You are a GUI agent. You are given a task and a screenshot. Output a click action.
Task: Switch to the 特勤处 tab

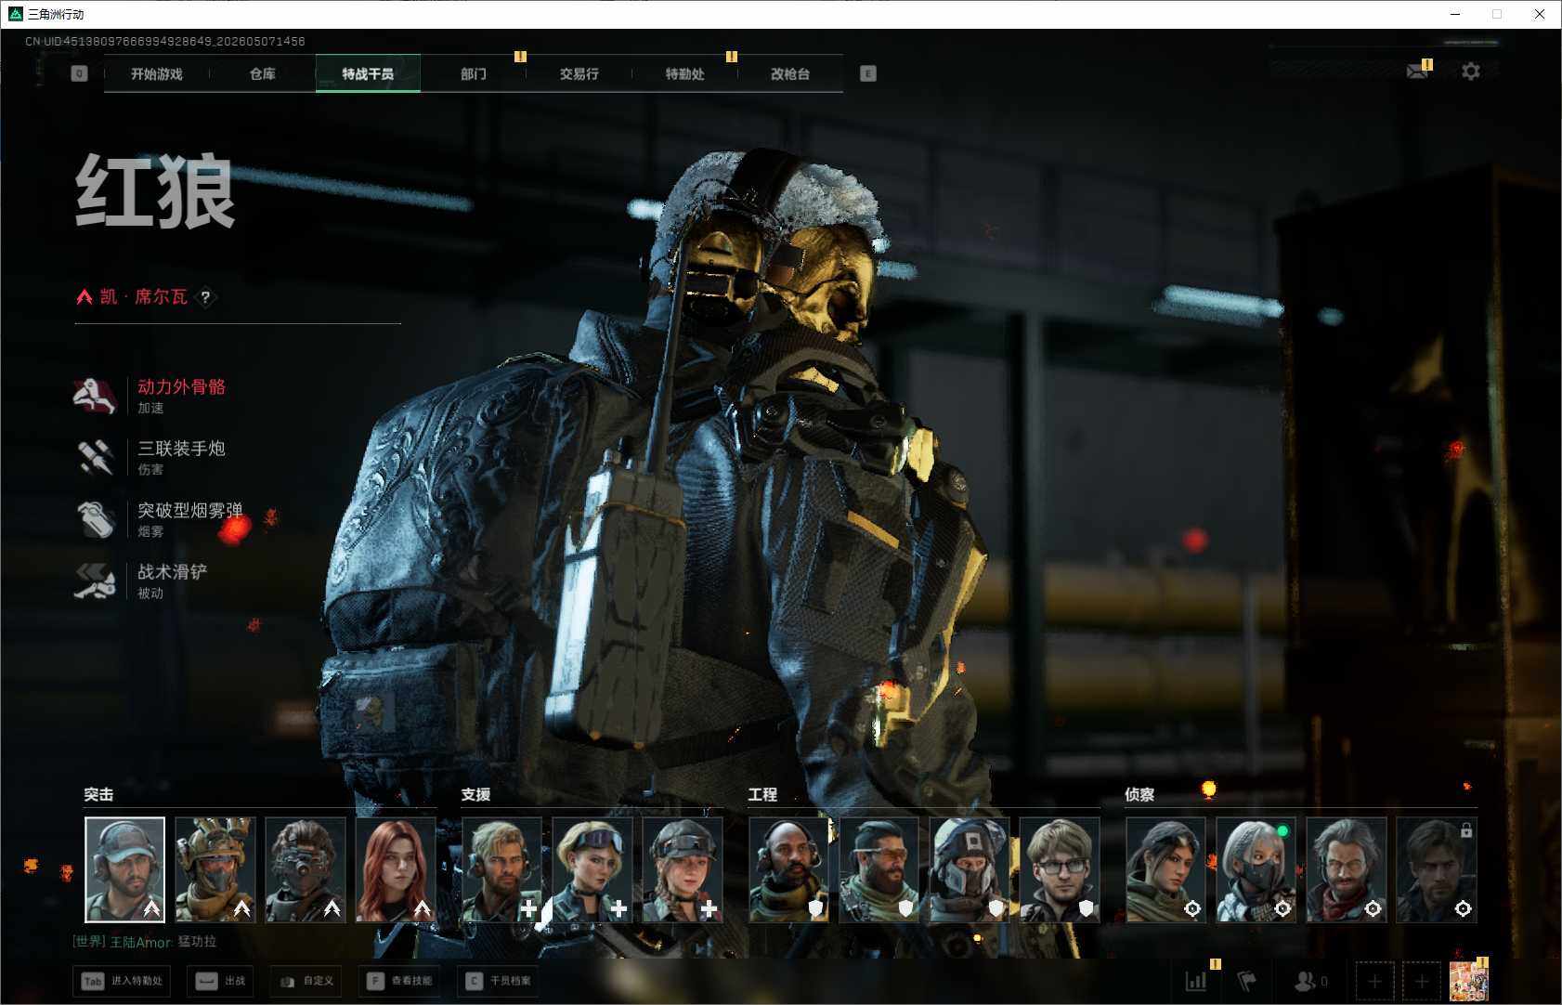click(684, 73)
